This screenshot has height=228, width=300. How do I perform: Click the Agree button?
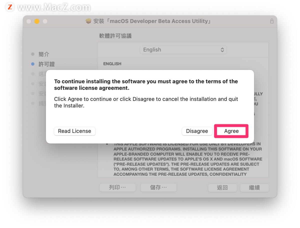[231, 131]
